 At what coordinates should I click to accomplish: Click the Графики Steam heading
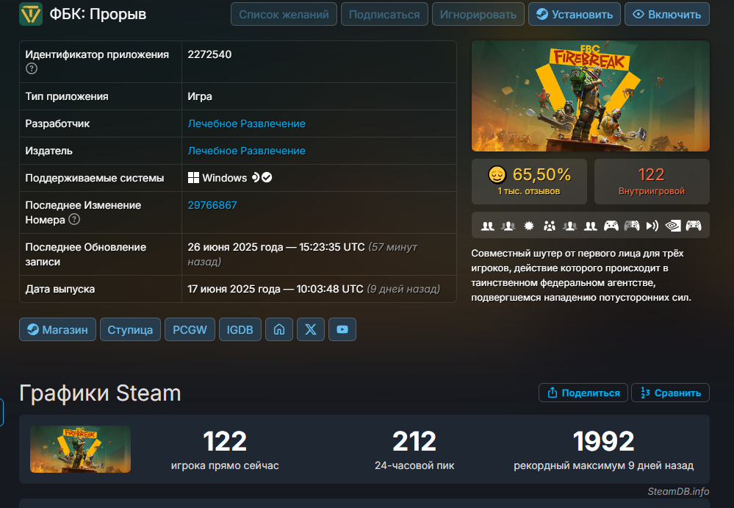100,393
